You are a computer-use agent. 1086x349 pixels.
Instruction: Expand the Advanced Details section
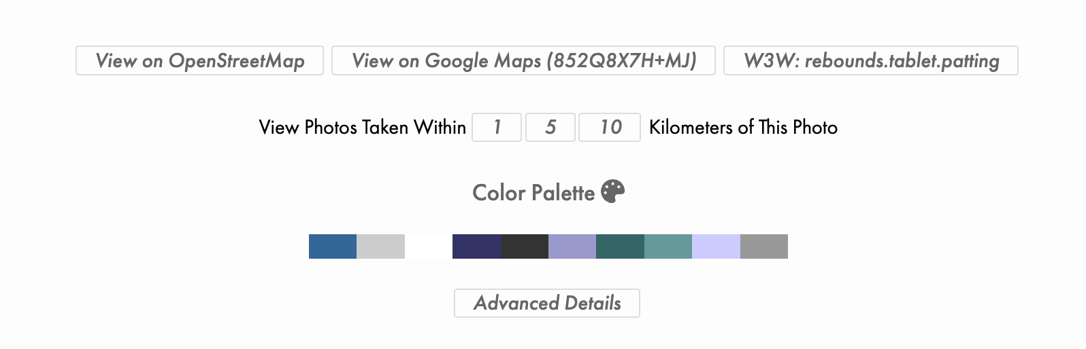(547, 303)
